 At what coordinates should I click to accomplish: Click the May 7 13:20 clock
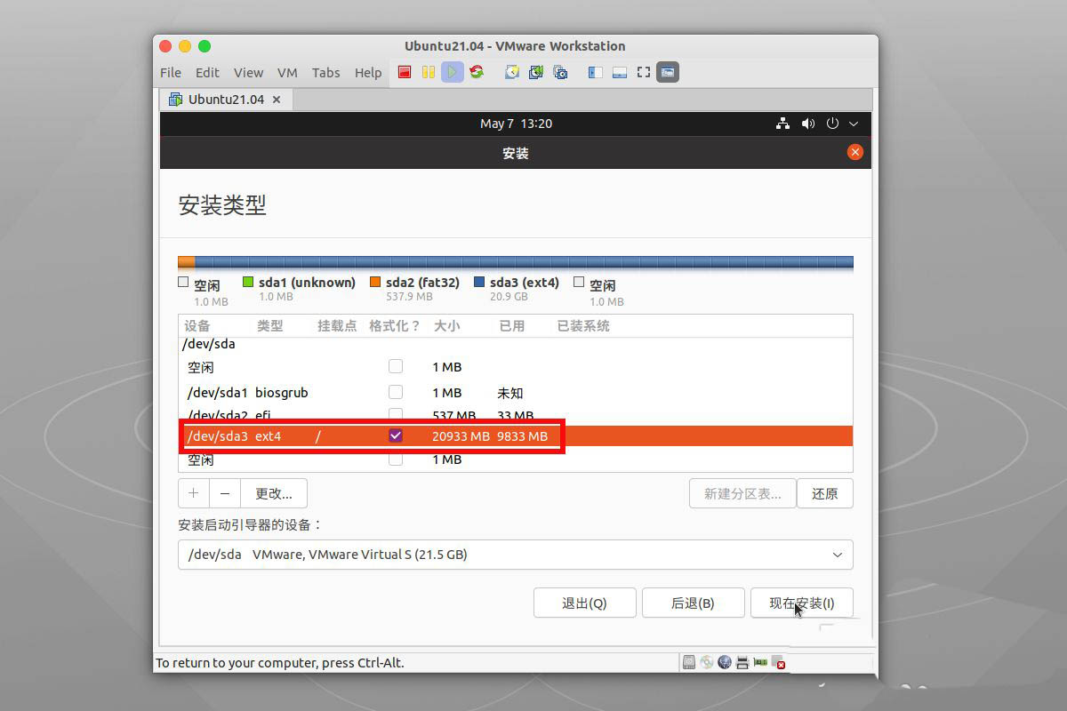coord(516,124)
